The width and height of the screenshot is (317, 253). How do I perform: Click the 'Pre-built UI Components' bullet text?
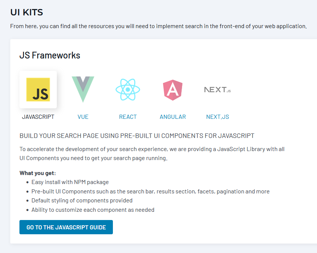coord(150,192)
